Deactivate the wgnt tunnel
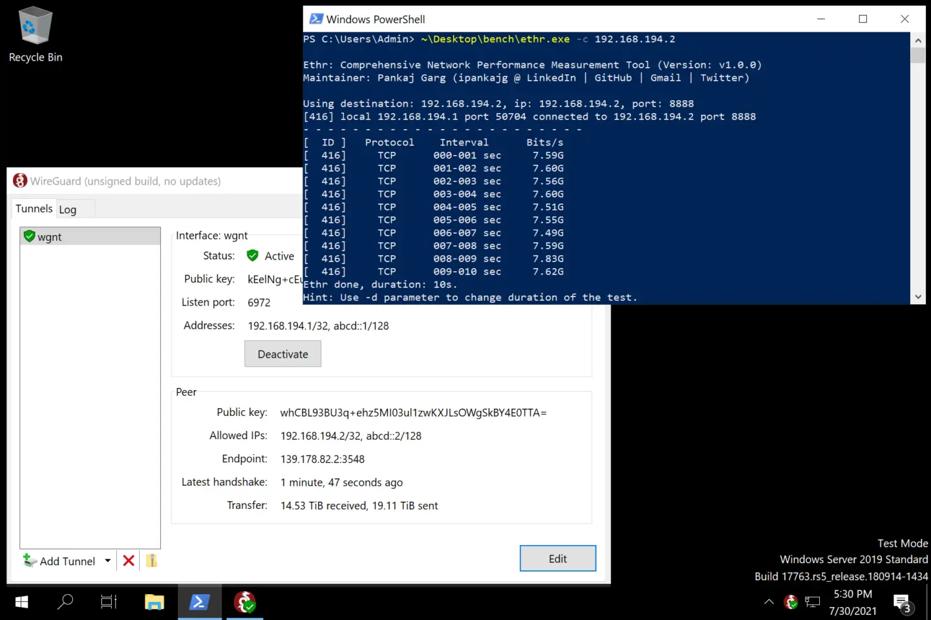The height and width of the screenshot is (620, 931). pyautogui.click(x=283, y=354)
